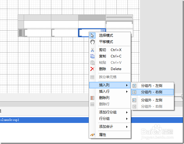The width and height of the screenshot is (184, 144).
Task: Click the small list icon on selected cell
Action: 103,31
